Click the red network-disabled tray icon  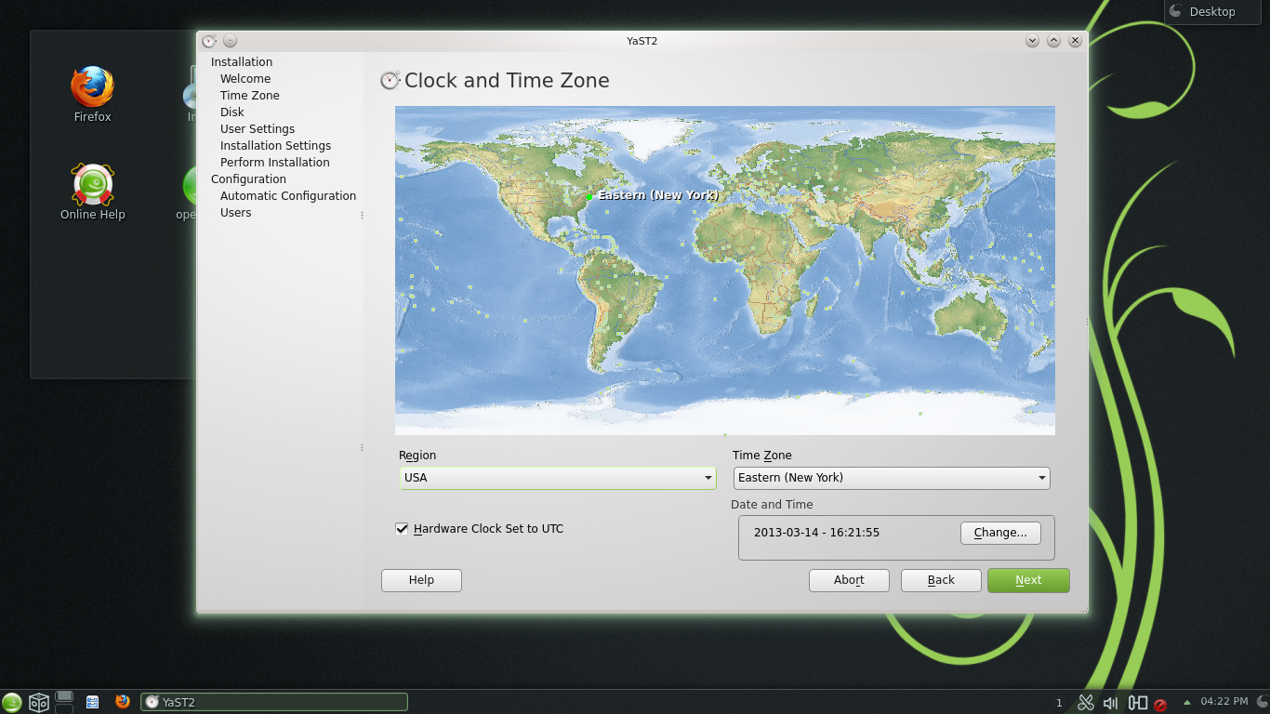click(1160, 704)
